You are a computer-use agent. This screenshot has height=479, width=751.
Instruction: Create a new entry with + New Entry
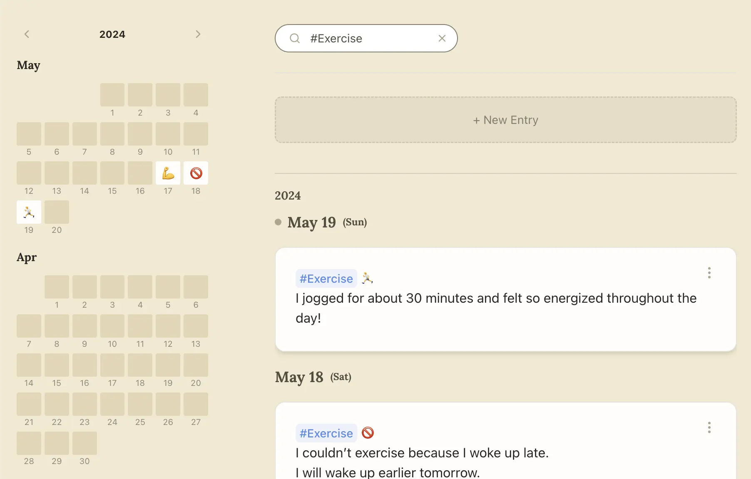[505, 120]
